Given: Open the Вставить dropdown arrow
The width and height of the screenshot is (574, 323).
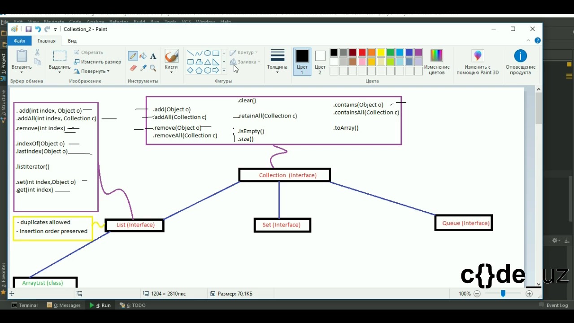Looking at the screenshot, I should 22,73.
